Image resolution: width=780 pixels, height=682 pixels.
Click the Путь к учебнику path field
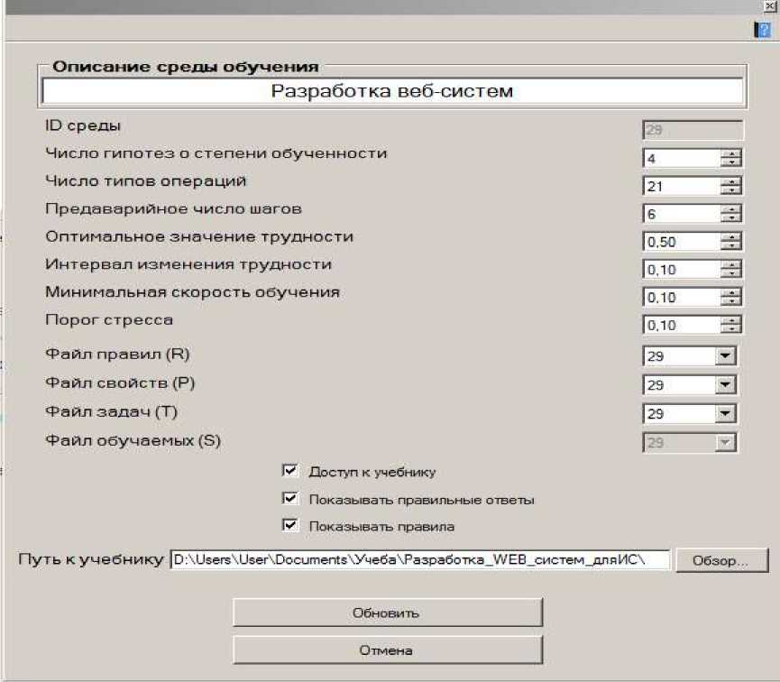click(x=420, y=559)
